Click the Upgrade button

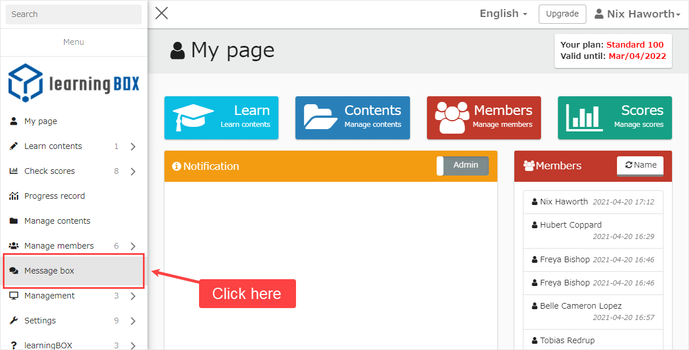(x=562, y=14)
